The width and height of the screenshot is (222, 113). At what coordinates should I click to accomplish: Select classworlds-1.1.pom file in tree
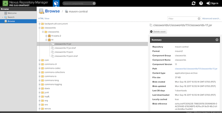click(x=64, y=52)
